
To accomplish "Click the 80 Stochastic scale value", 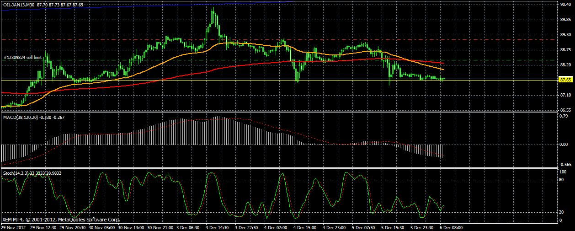I will click(562, 179).
